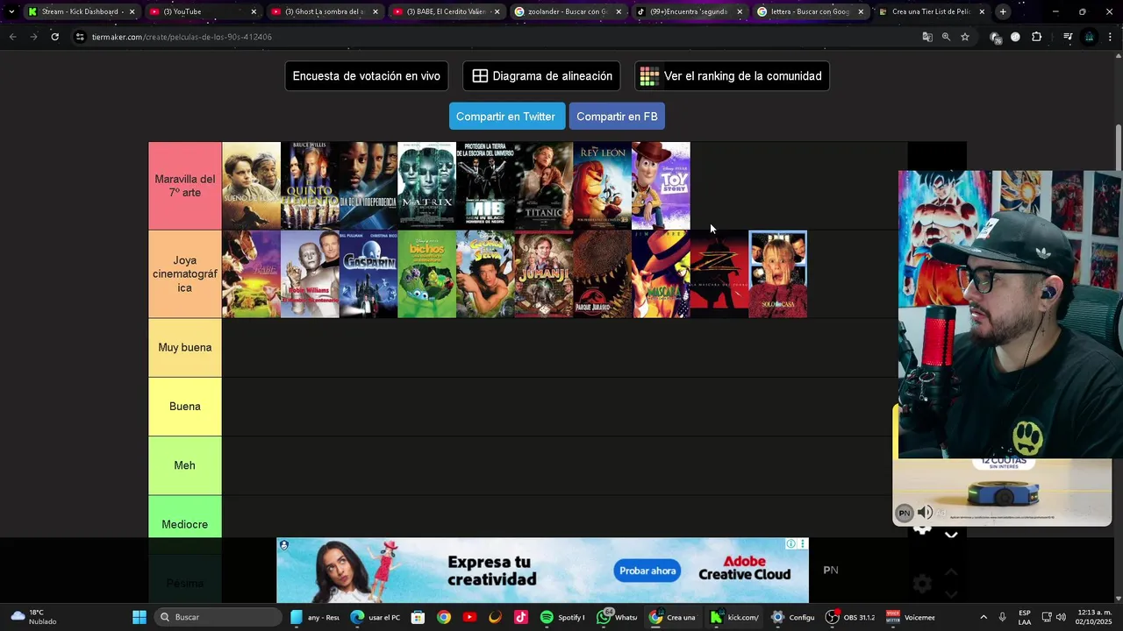Open the tab search dropdown arrow
Image resolution: width=1123 pixels, height=631 pixels.
(11, 11)
